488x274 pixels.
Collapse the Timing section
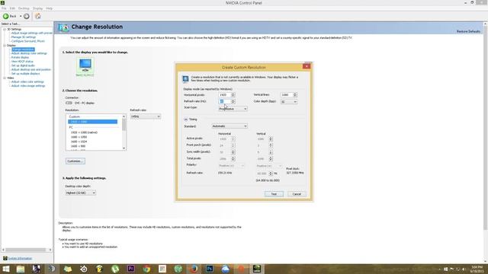(x=186, y=119)
